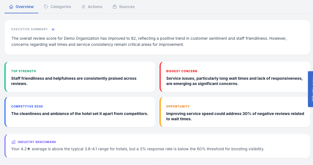This screenshot has width=313, height=165.
Task: Switch to the Categories tab
Action: pyautogui.click(x=61, y=7)
